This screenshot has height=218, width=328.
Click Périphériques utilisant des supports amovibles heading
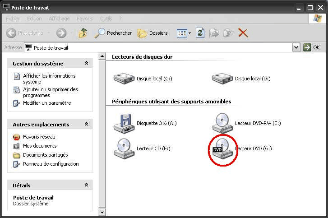pyautogui.click(x=171, y=102)
